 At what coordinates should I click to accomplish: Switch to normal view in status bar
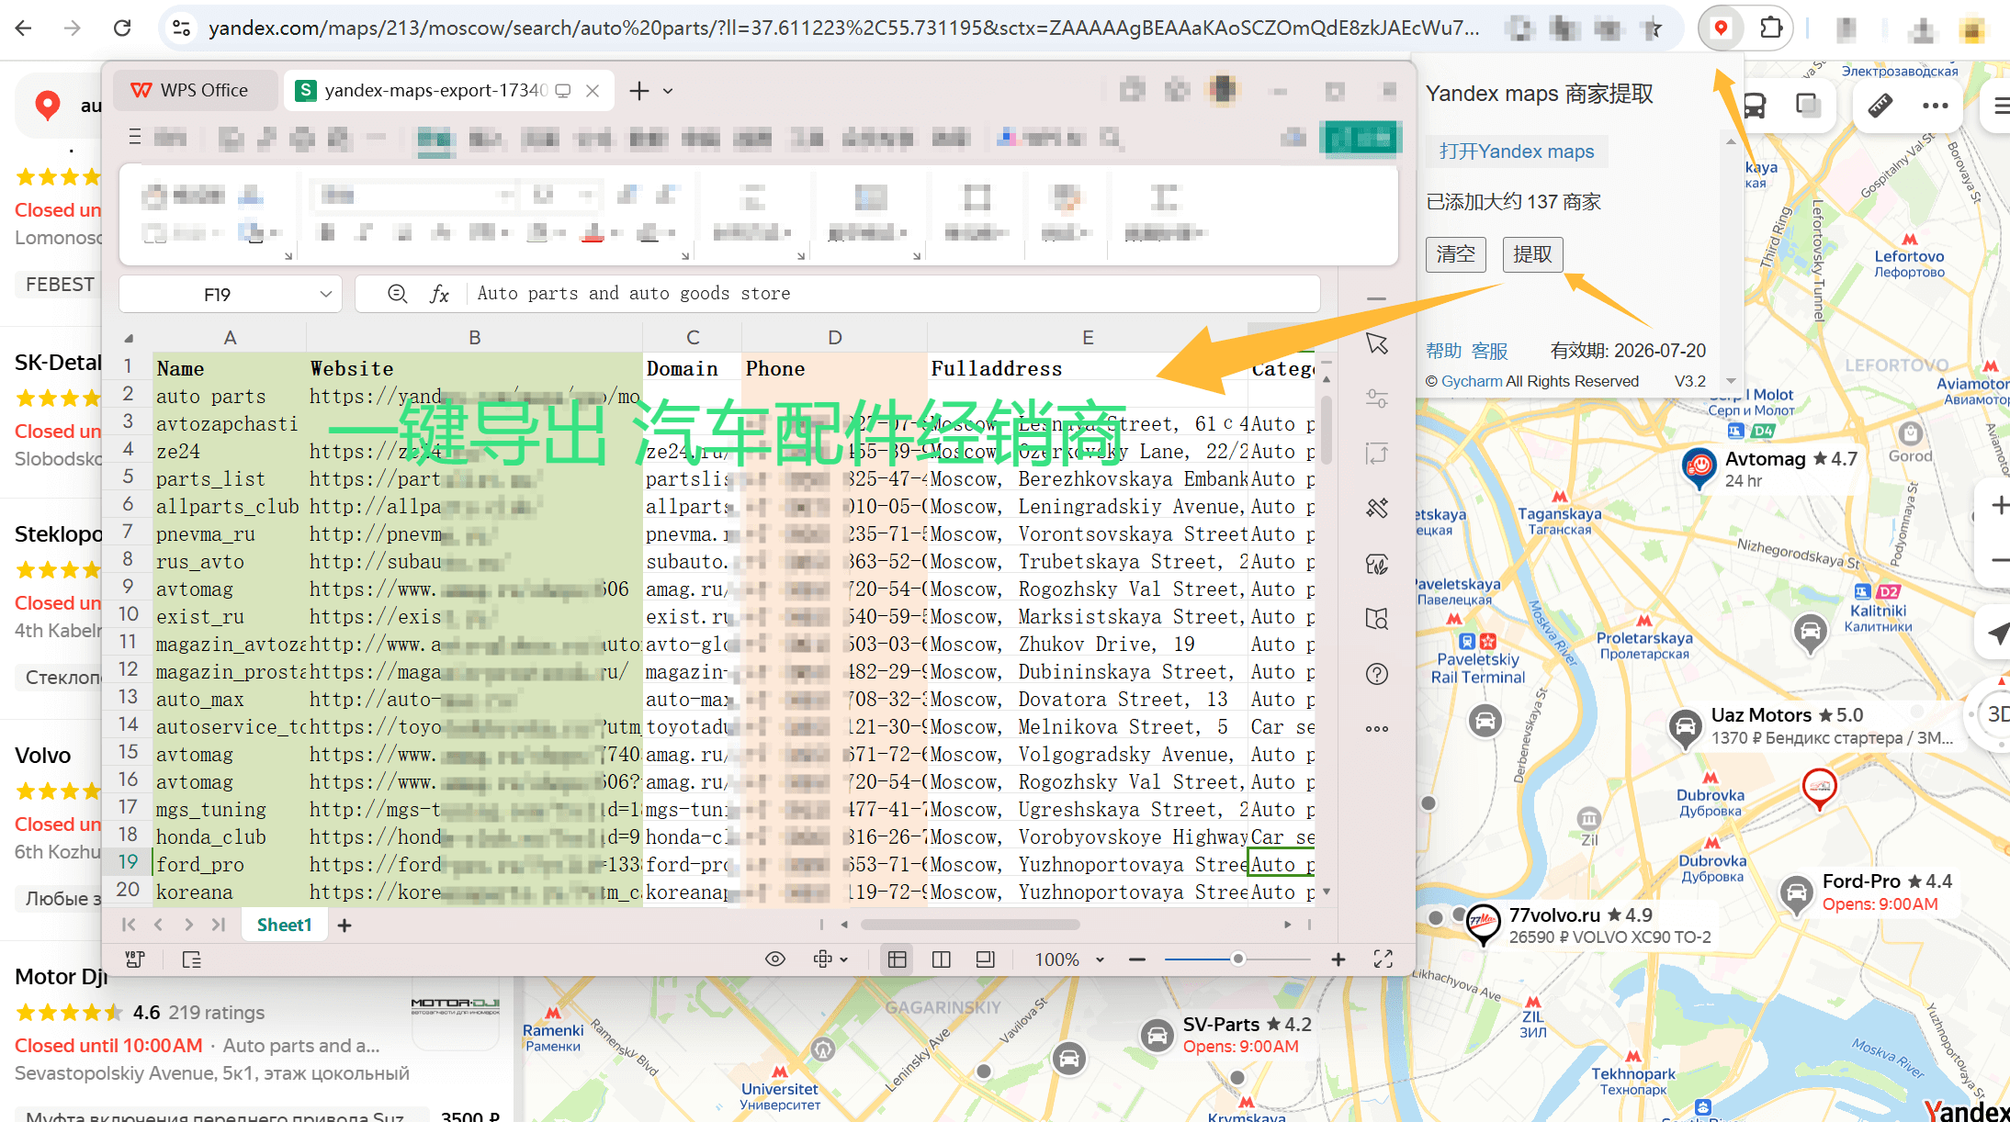point(898,959)
